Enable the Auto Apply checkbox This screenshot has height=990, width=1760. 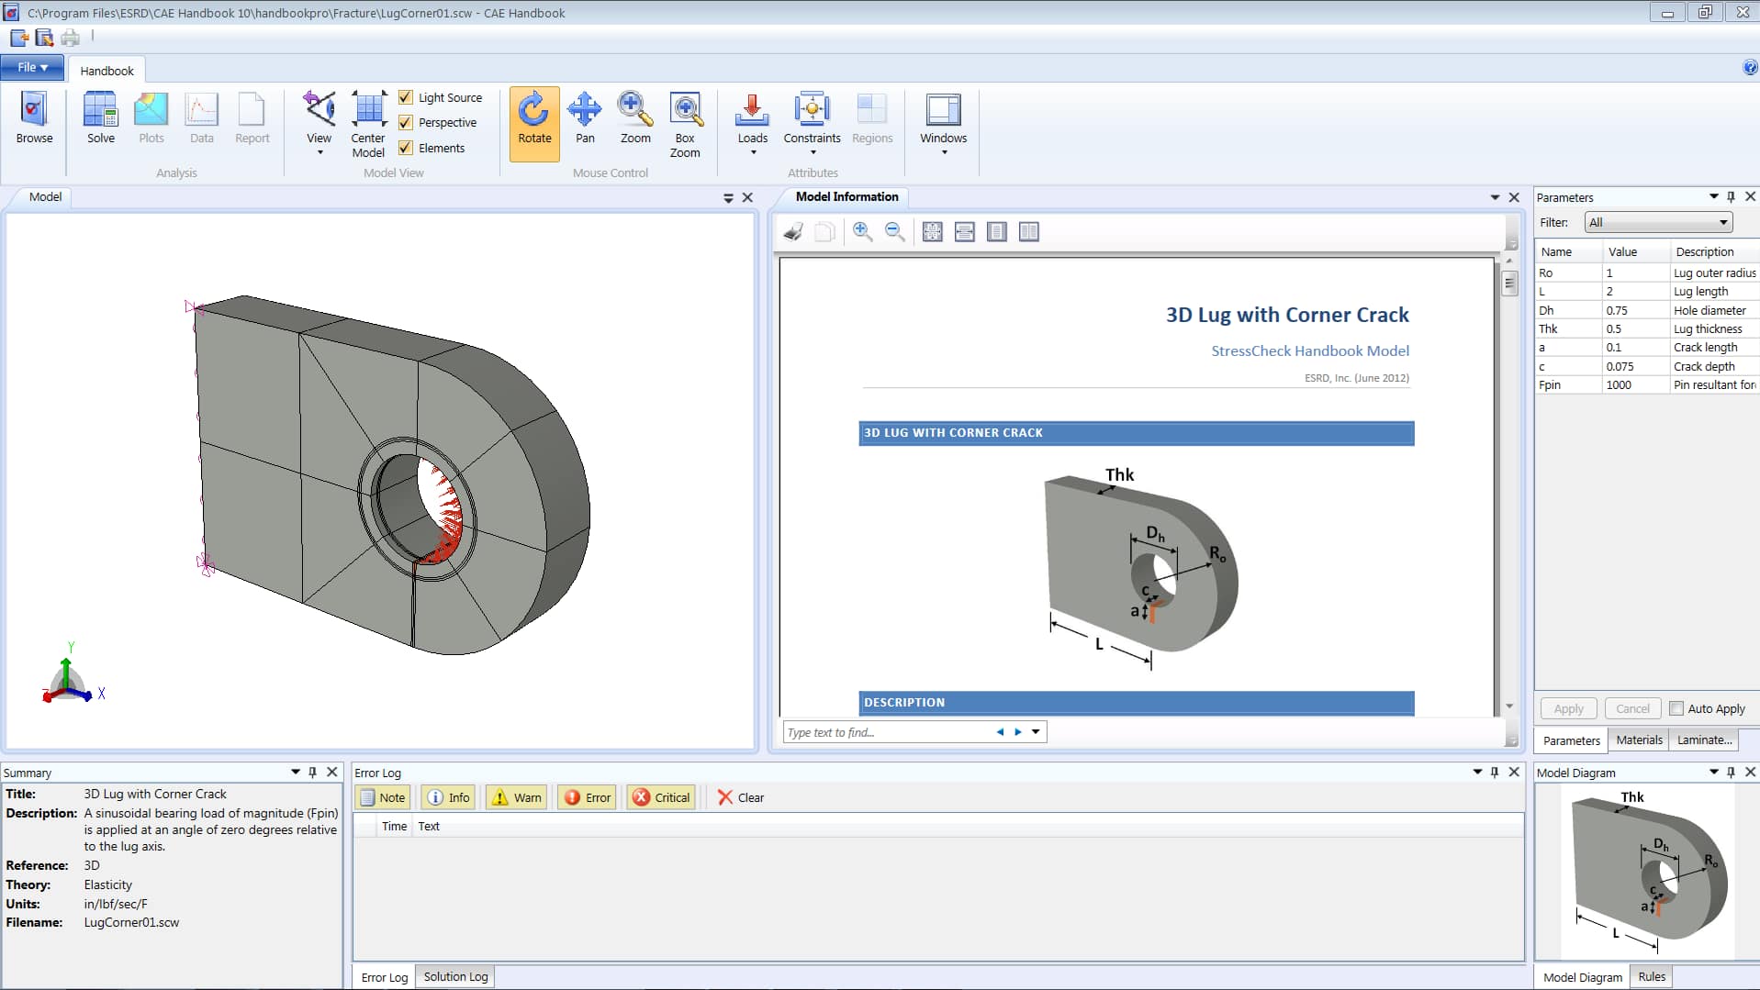pyautogui.click(x=1676, y=708)
